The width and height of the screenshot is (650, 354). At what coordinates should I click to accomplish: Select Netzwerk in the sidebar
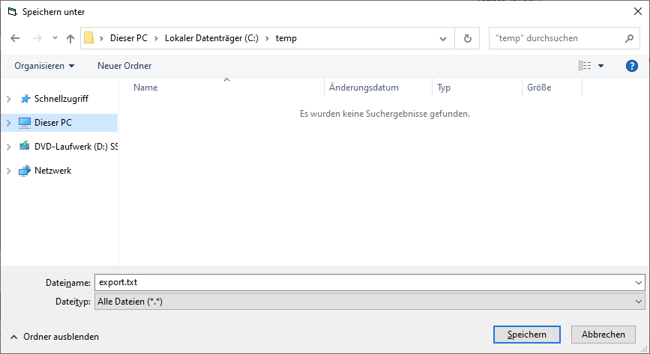coord(52,171)
